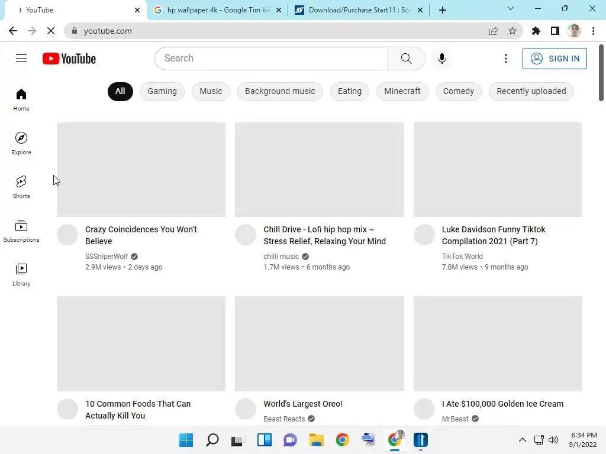Open taskbar Search
The width and height of the screenshot is (606, 454).
(212, 440)
